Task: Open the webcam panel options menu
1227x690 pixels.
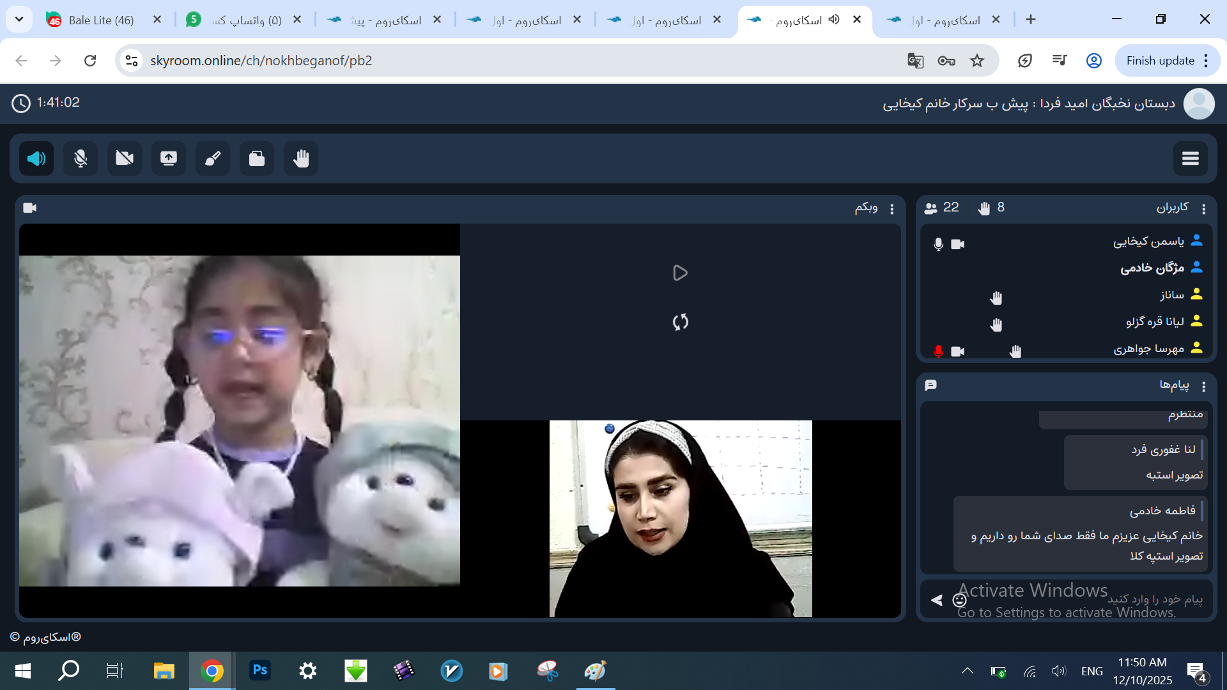Action: (x=892, y=209)
